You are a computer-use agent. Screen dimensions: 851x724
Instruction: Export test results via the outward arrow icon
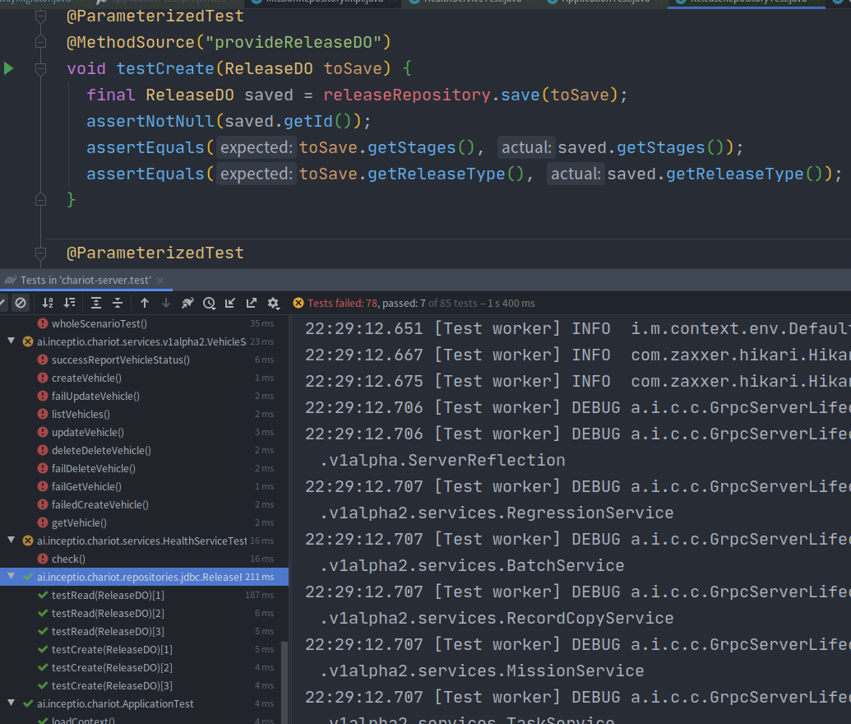[251, 304]
